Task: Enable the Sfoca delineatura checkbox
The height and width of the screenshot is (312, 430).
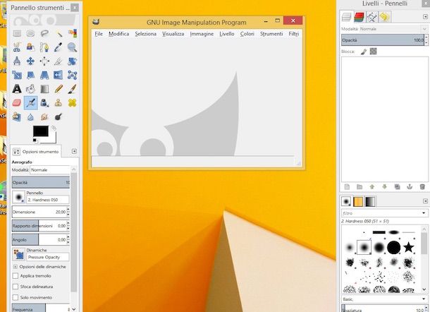Action: (16, 287)
